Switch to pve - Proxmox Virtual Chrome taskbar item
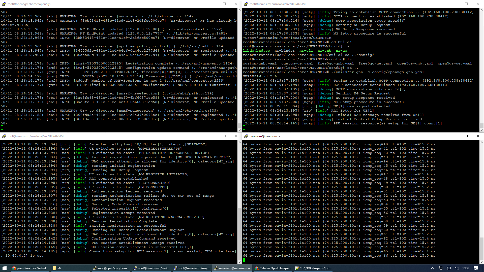The image size is (484, 272). tap(30, 268)
